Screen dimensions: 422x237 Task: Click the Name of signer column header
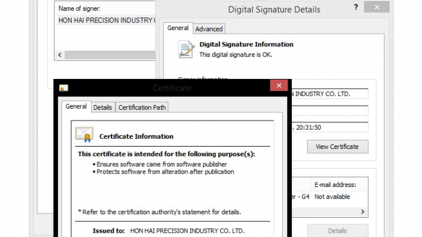point(80,8)
